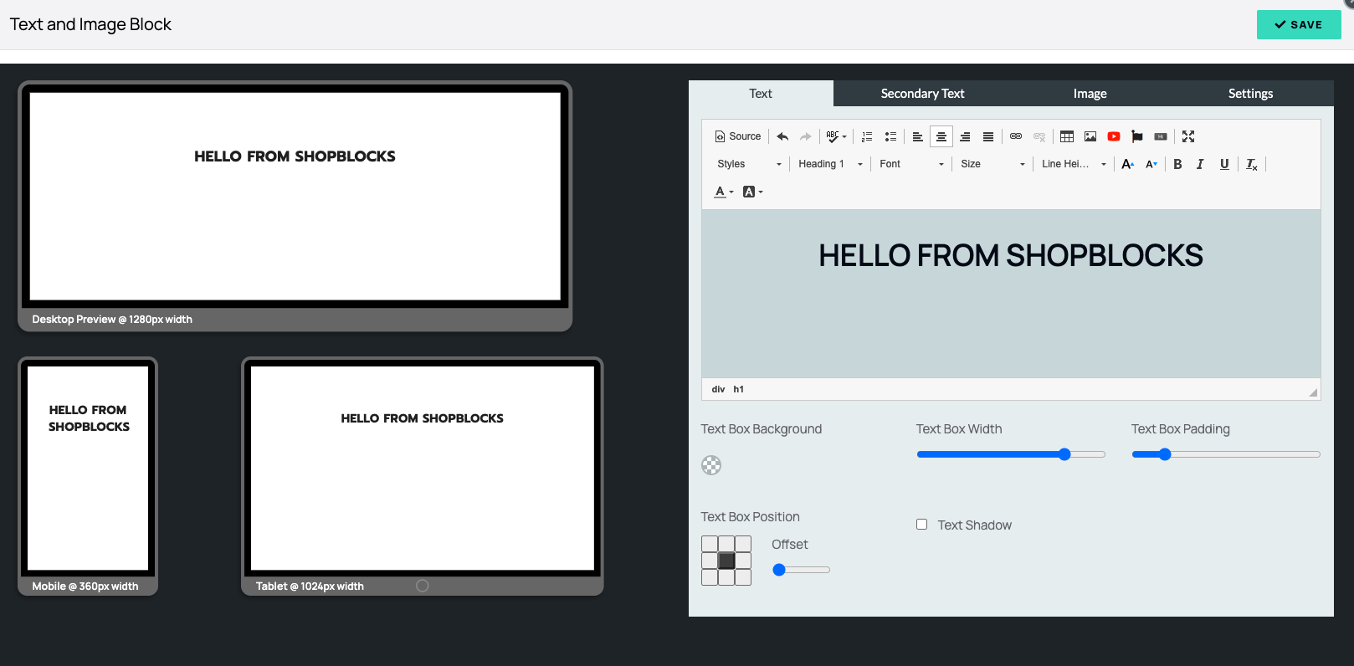Adjust the Text Box Padding slider

pos(1226,454)
